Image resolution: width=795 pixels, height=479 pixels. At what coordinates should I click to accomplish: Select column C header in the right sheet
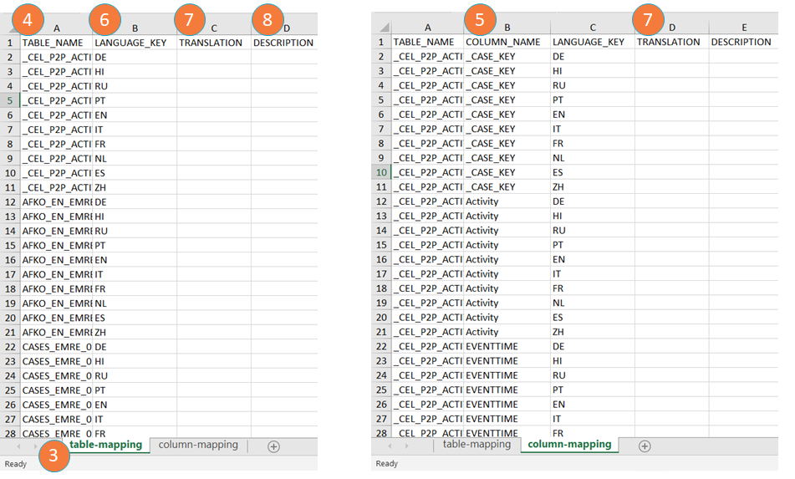[593, 28]
